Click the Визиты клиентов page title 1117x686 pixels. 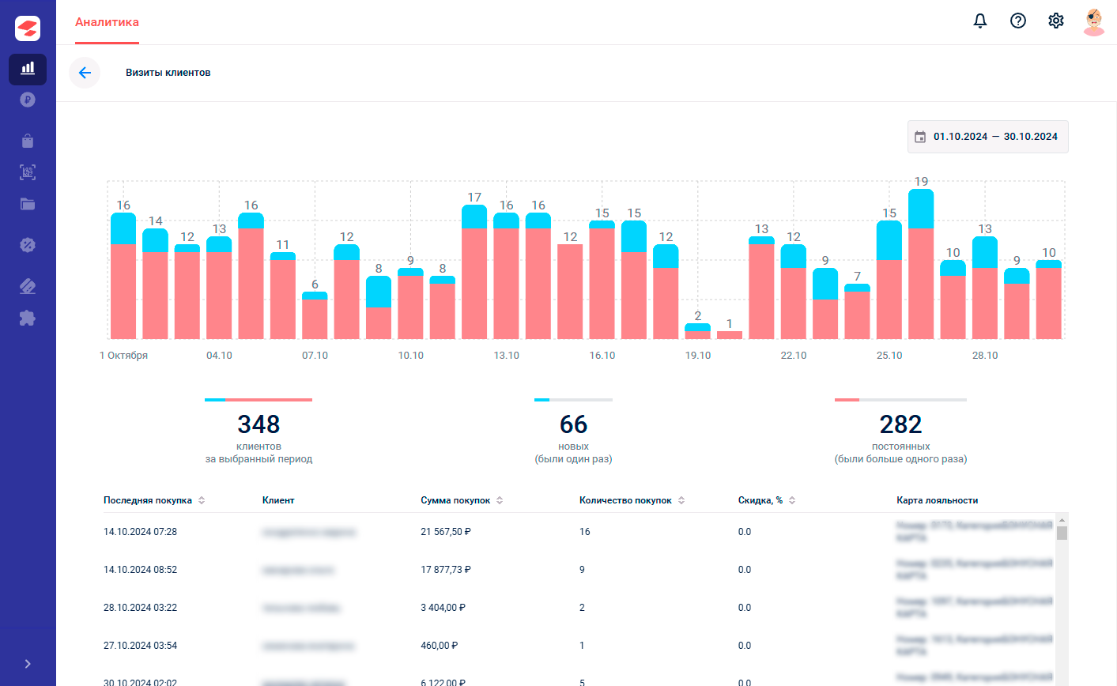(168, 73)
